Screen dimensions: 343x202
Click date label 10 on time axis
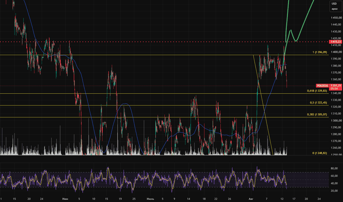(93, 199)
